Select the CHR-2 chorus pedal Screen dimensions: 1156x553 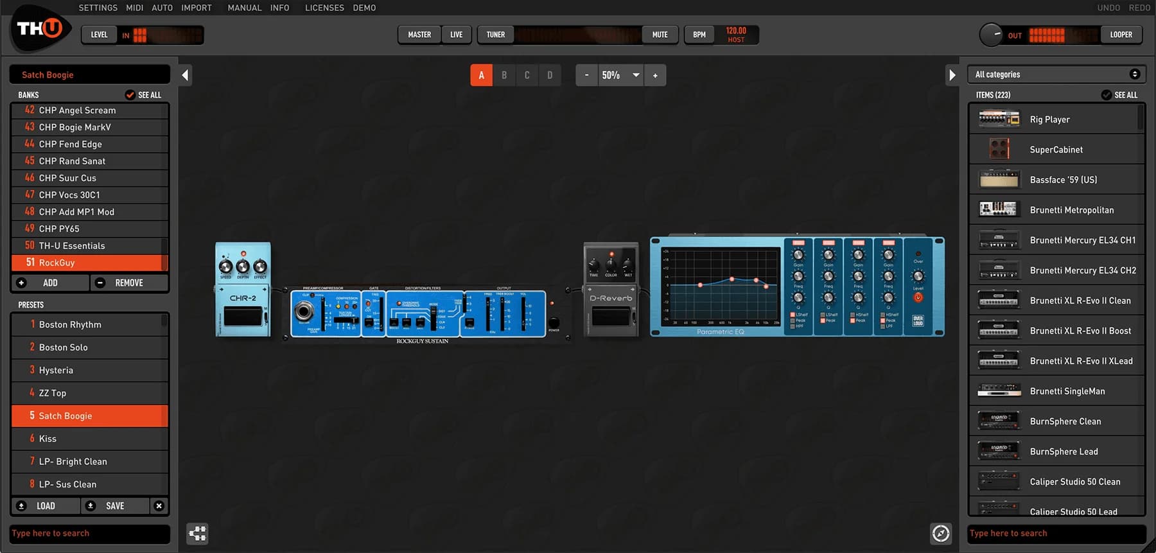click(x=243, y=290)
